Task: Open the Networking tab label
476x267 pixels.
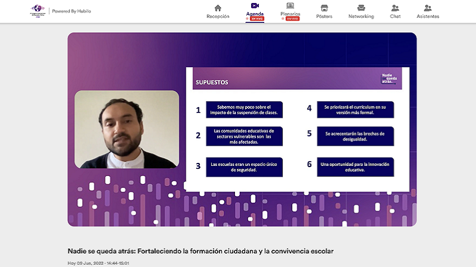Action: pos(361,17)
